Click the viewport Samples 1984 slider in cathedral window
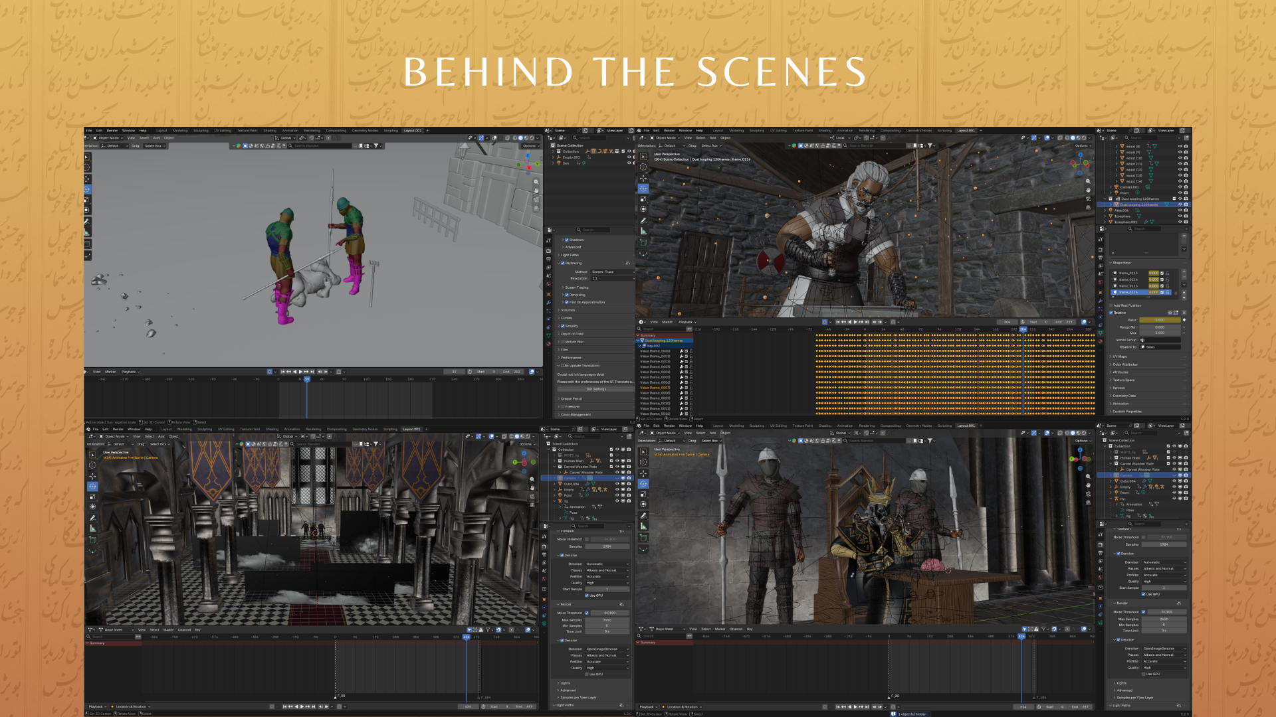Viewport: 1276px width, 717px height. [x=607, y=546]
